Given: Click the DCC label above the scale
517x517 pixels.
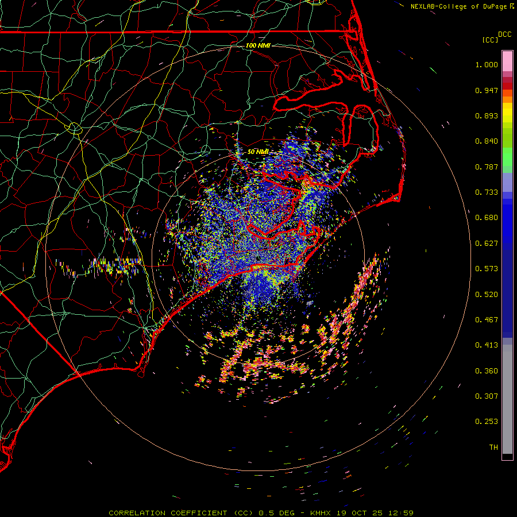Looking at the screenshot, I should 504,34.
